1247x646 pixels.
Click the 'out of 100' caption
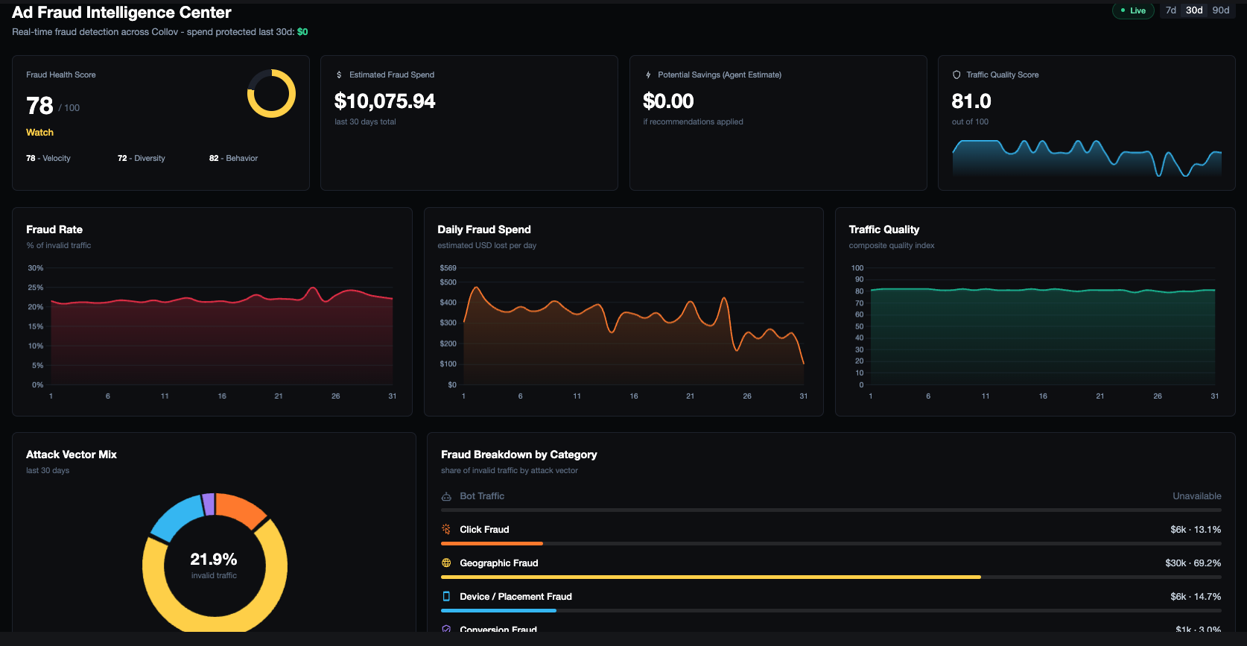[970, 121]
